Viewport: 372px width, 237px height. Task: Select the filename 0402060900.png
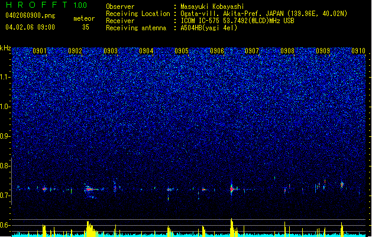(x=30, y=15)
